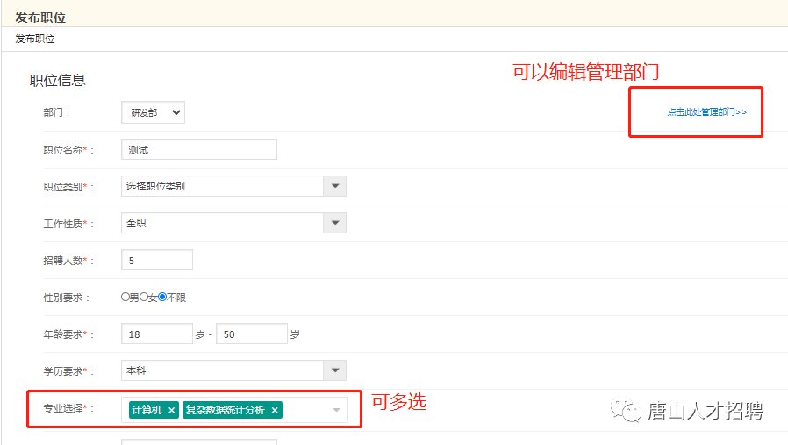Viewport: 788px width, 445px height.
Task: Select the 女 gender radio button
Action: coord(144,297)
